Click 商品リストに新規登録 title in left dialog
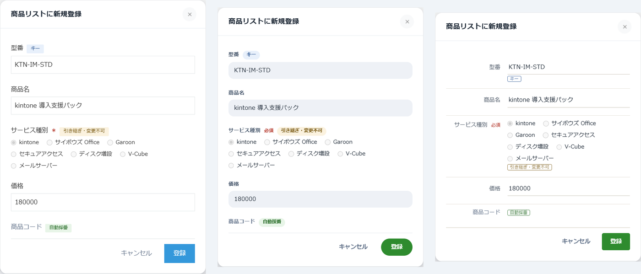641x274 pixels. pyautogui.click(x=46, y=14)
